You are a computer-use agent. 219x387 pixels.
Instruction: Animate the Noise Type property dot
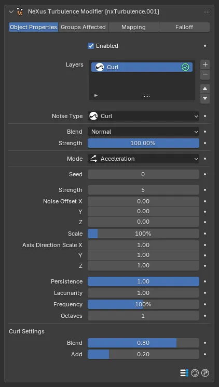(205, 116)
